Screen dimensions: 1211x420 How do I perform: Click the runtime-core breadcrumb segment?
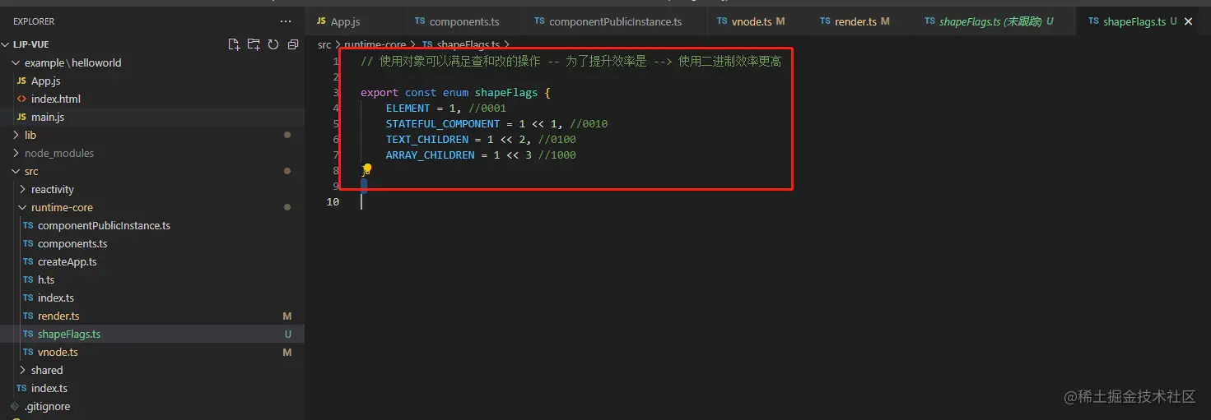375,44
